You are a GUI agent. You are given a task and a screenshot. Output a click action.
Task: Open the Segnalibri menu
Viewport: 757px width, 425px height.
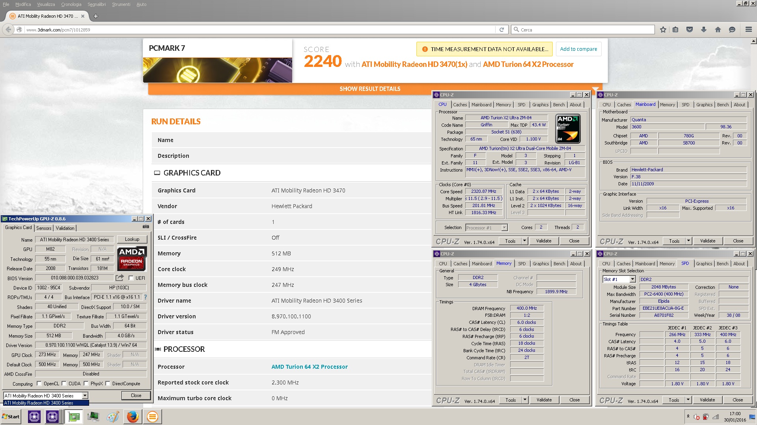click(97, 4)
